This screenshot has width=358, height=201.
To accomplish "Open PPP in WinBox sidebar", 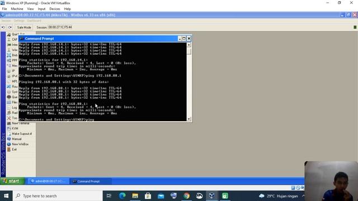I will point(12,60).
